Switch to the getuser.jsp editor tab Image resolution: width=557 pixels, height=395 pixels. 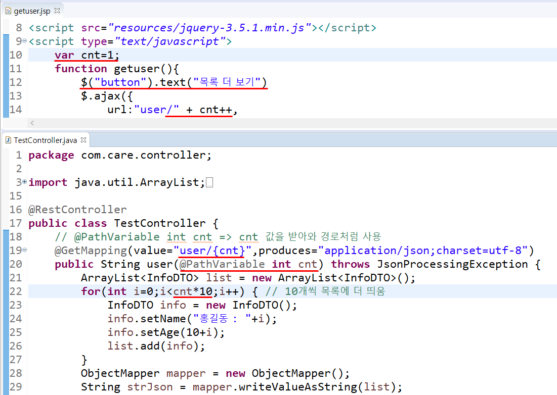[x=32, y=11]
